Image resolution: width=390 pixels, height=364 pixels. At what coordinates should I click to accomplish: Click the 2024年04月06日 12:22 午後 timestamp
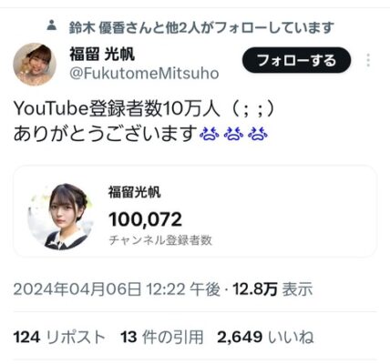(117, 289)
